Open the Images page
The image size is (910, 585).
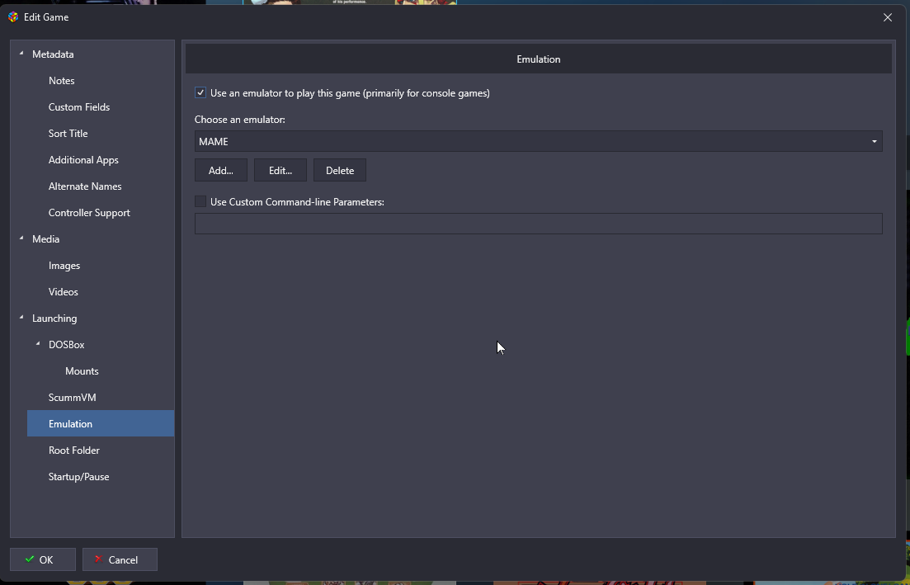tap(64, 266)
